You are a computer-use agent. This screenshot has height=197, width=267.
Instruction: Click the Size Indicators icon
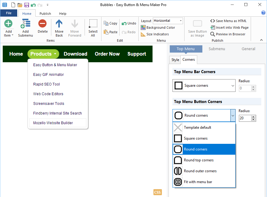click(x=143, y=34)
